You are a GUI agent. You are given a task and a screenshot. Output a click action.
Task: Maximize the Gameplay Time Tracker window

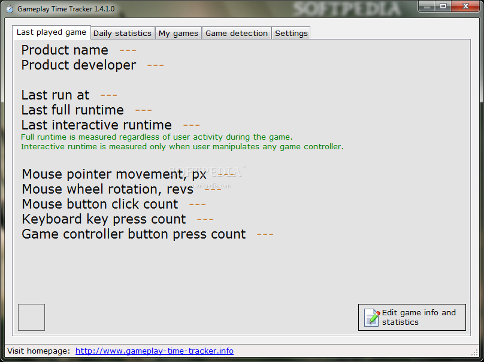coord(443,6)
